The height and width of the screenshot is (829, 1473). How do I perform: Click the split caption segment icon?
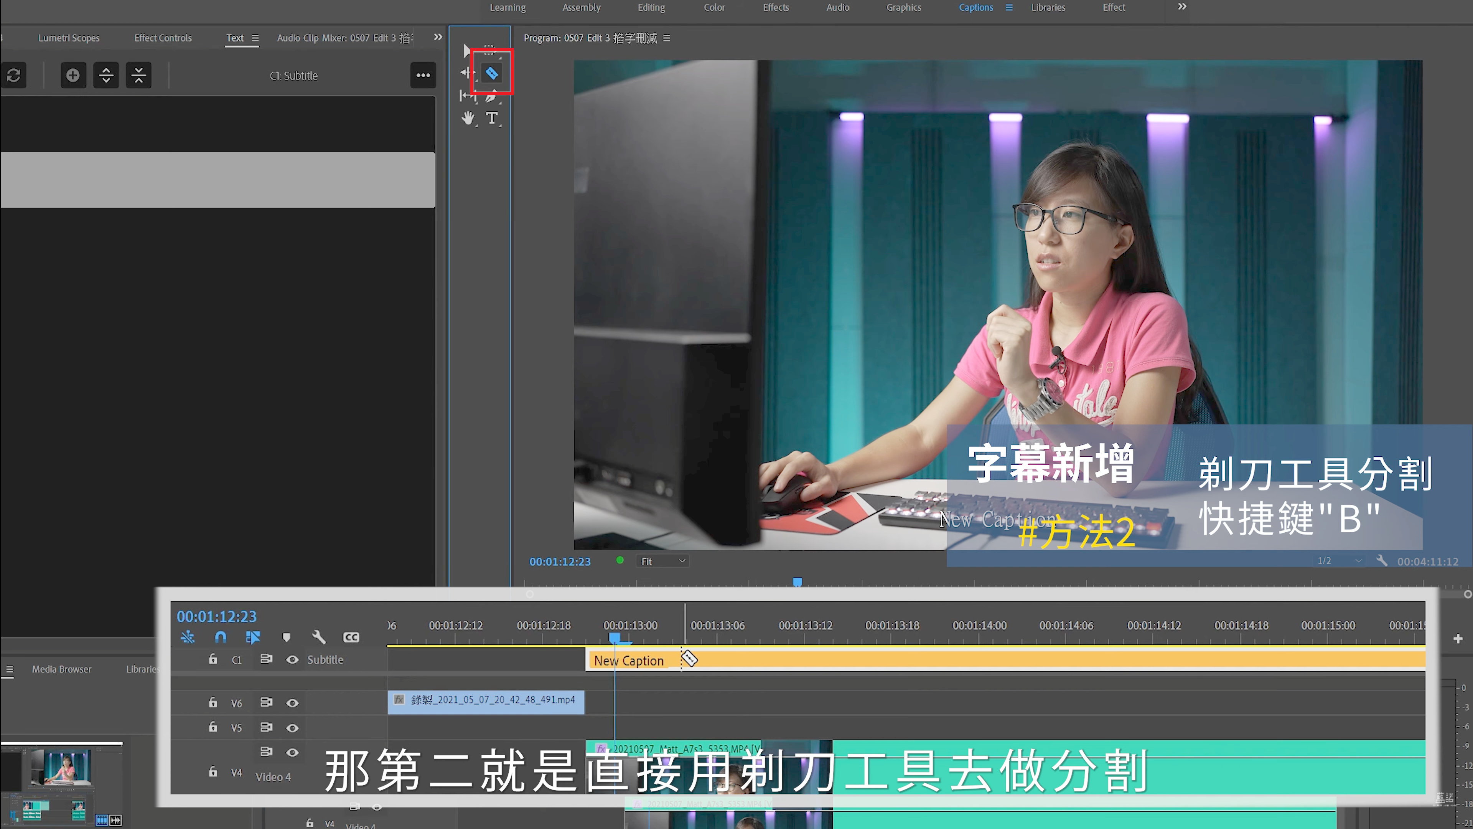pyautogui.click(x=106, y=75)
